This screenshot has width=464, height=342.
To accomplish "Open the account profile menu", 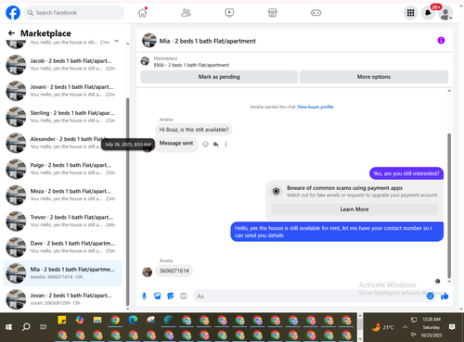I will (x=445, y=13).
